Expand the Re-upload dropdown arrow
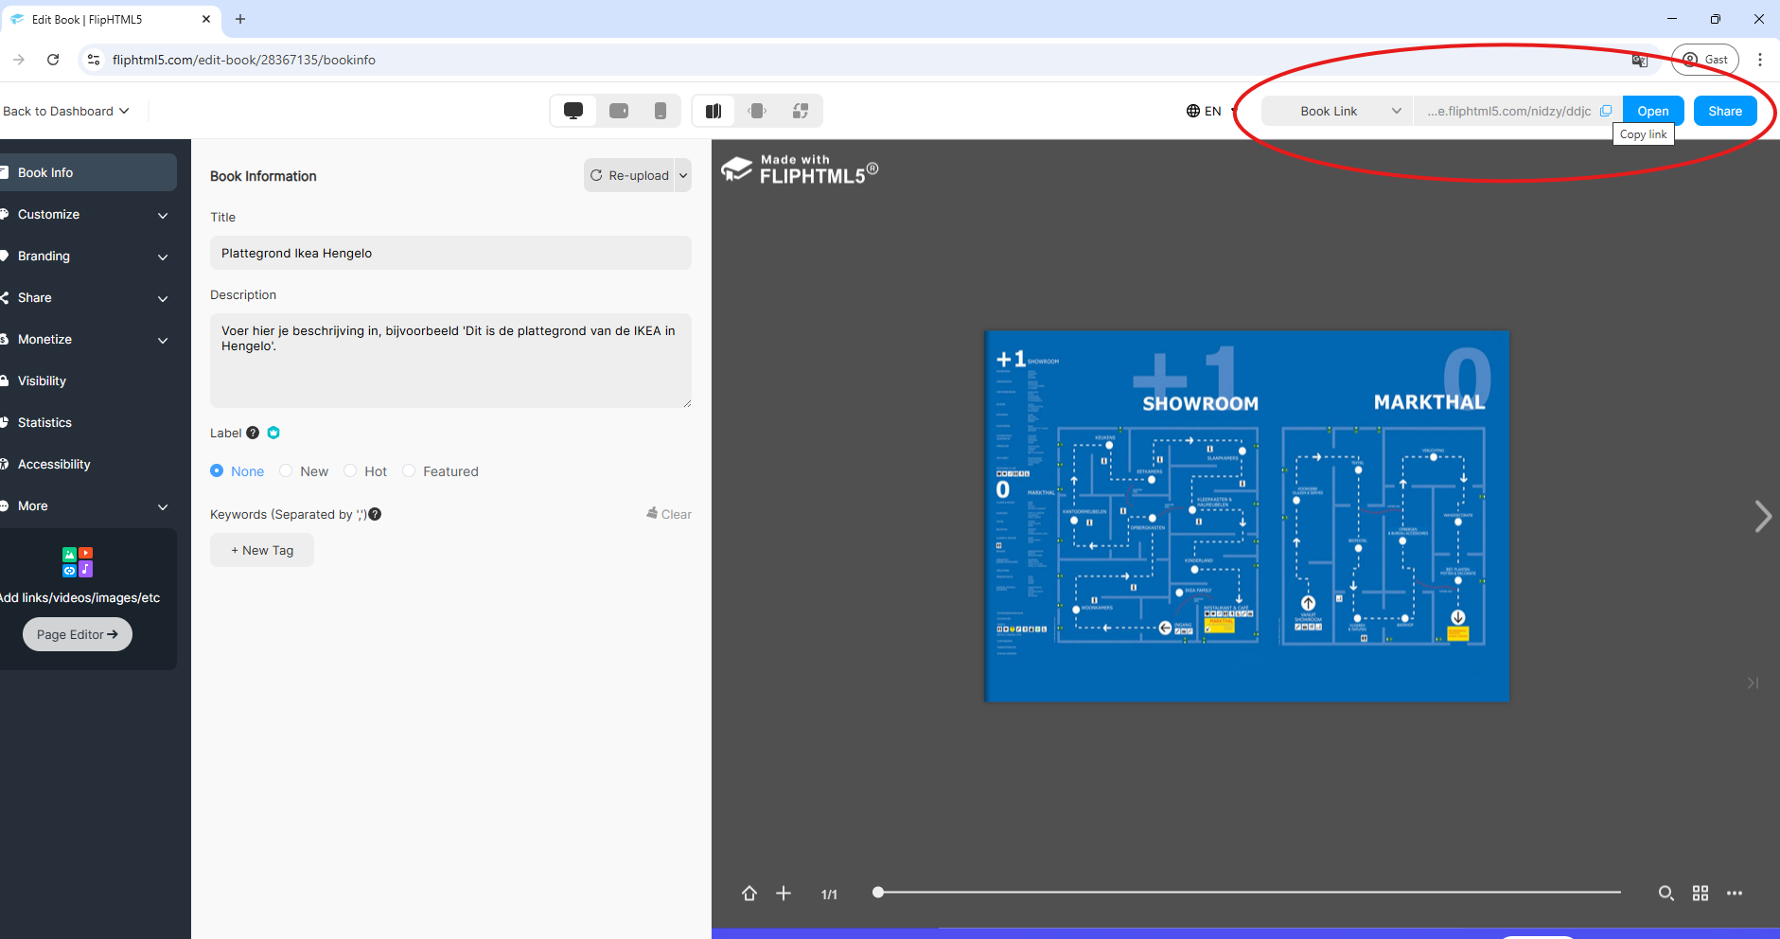The image size is (1780, 939). tap(683, 175)
